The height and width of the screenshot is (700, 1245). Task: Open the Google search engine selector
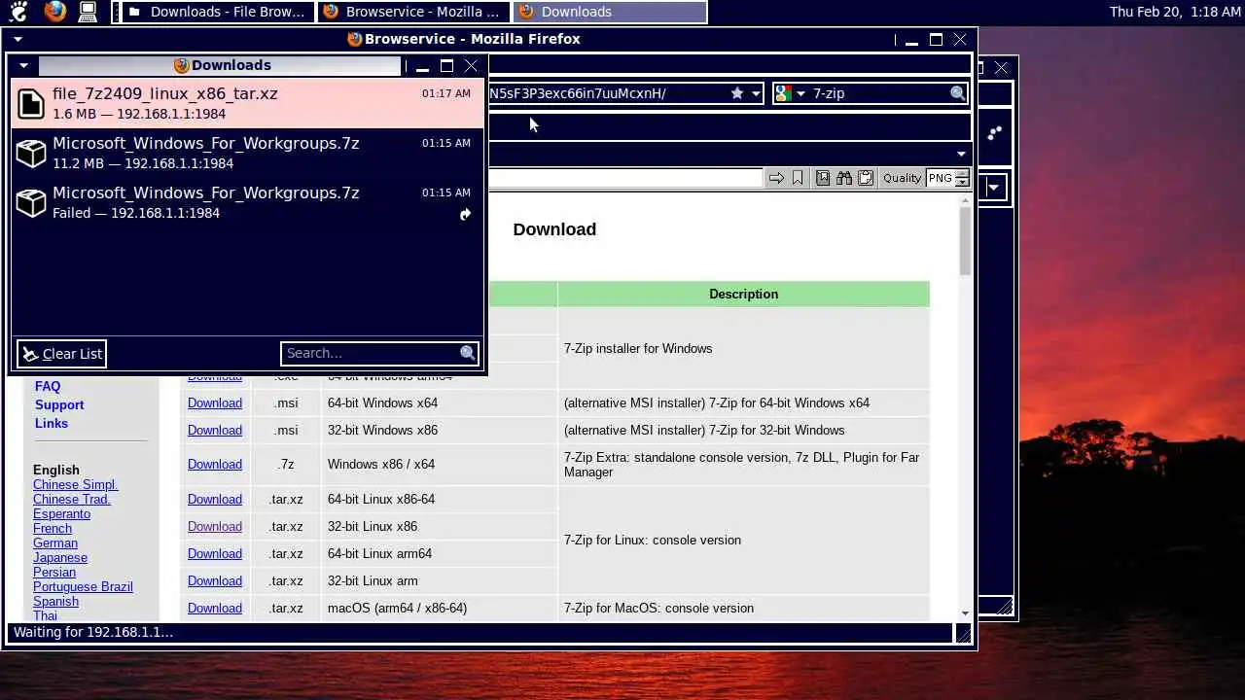coord(790,93)
